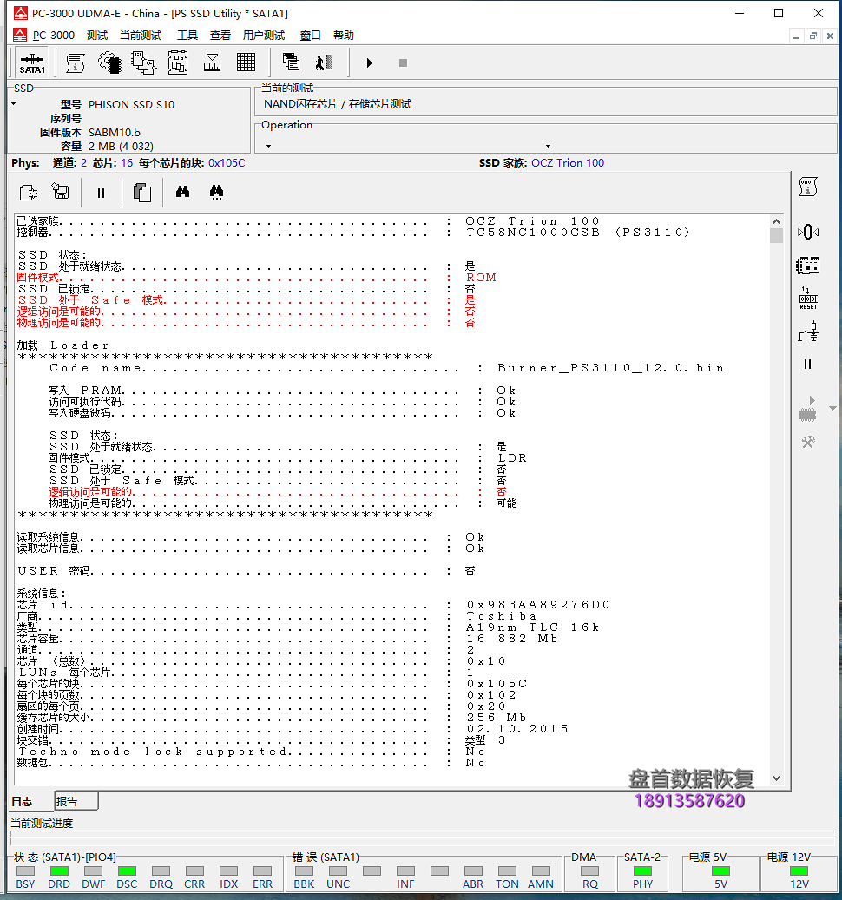The height and width of the screenshot is (900, 842).
Task: Click the SATA-2 PHY indicator
Action: point(642,870)
